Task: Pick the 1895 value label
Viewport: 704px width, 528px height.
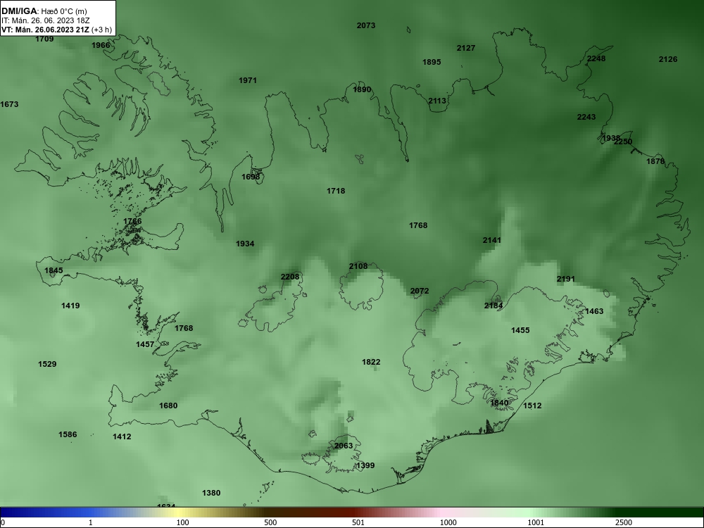Action: (432, 63)
